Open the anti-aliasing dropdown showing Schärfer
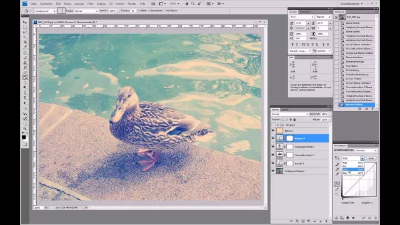Viewport: 400px width, 225px height. point(324,51)
